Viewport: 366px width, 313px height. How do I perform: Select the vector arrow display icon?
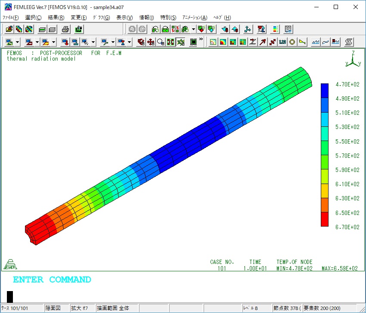262,42
